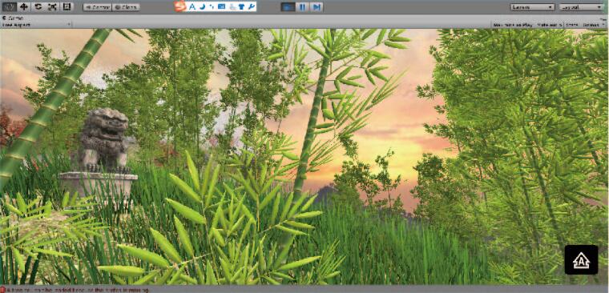Click the shirt skin icon in IME bar
This screenshot has width=609, height=293.
pyautogui.click(x=241, y=6)
